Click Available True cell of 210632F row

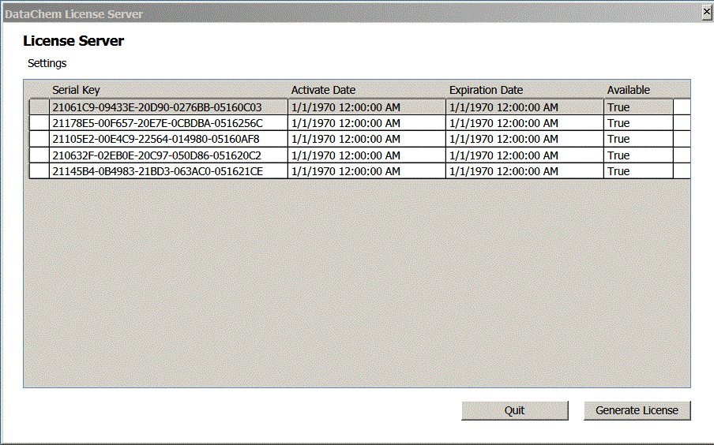point(638,155)
